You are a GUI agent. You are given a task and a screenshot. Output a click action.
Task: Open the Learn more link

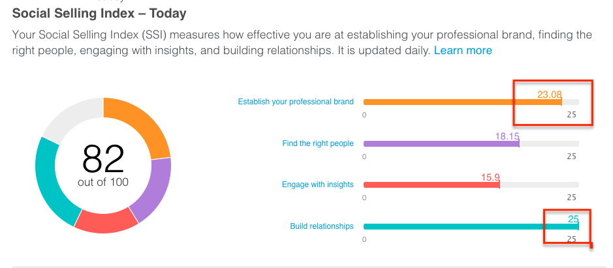coord(463,50)
